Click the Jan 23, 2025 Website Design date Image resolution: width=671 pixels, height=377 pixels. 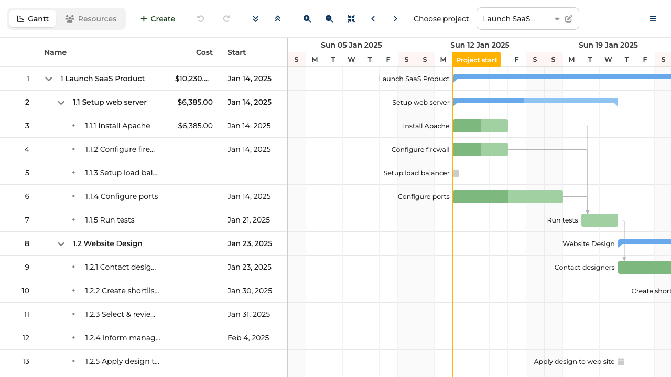click(250, 243)
